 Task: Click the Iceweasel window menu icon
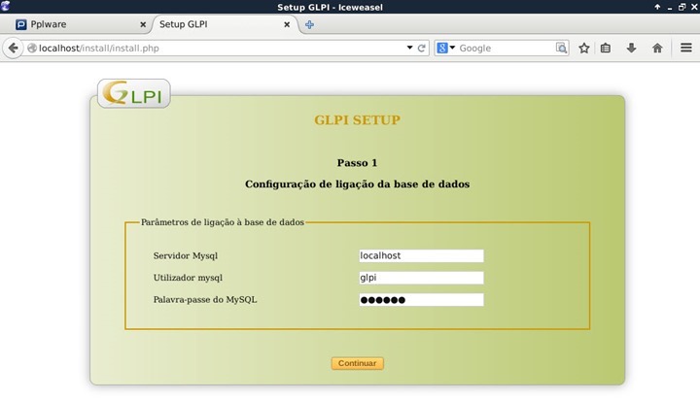(6, 6)
